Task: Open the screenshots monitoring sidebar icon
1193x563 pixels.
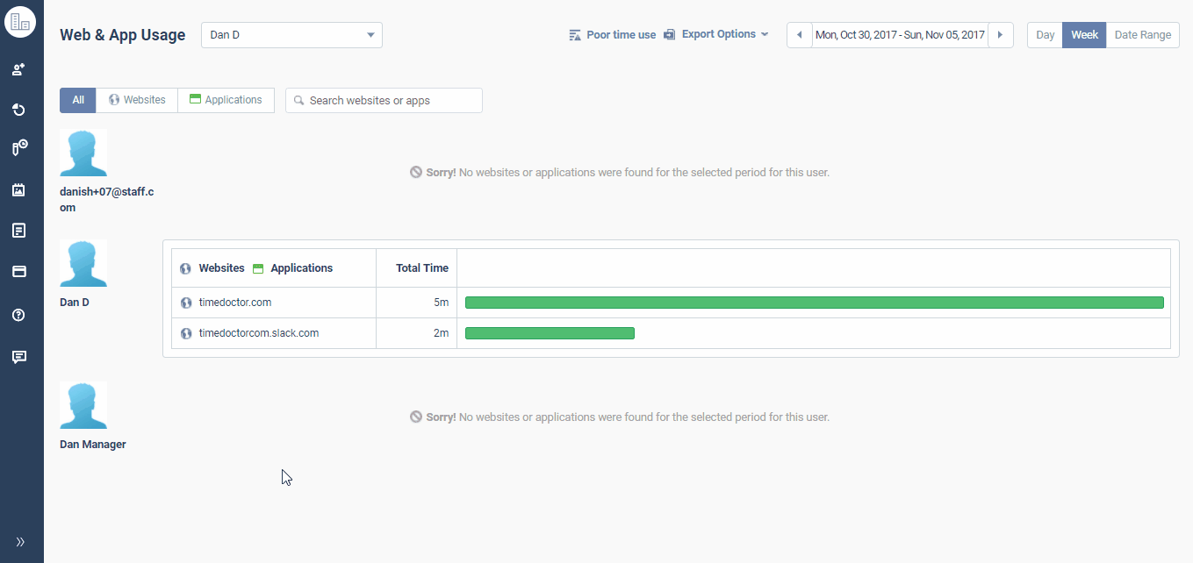Action: coord(19,147)
